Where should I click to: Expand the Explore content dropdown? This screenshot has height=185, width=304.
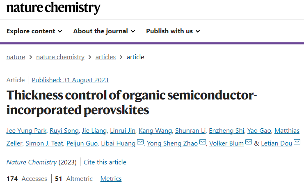click(34, 31)
